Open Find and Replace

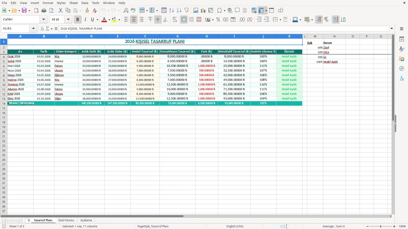126,11
